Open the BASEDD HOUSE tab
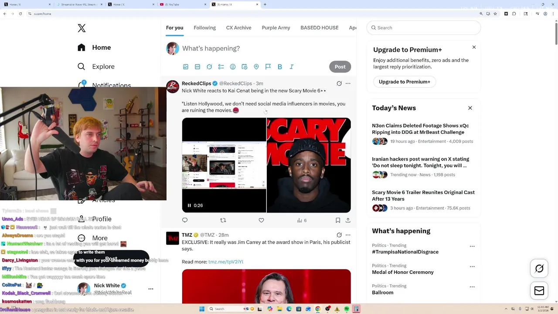The width and height of the screenshot is (558, 314). (320, 28)
